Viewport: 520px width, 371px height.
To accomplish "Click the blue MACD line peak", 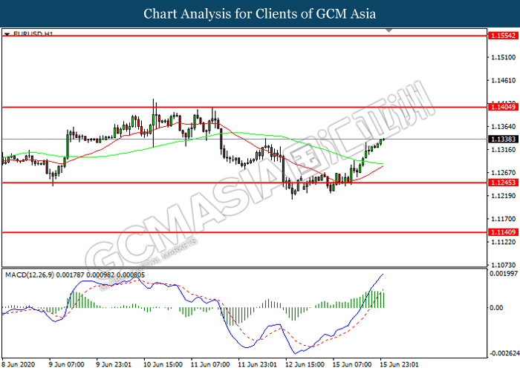I will click(383, 275).
